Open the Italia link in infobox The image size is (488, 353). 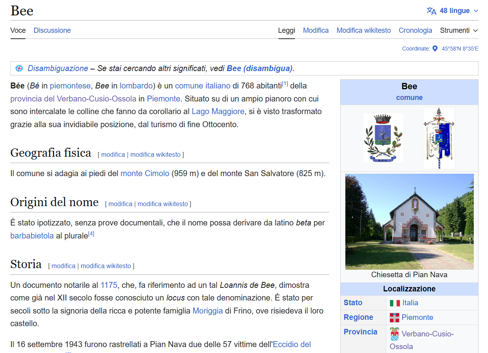coord(410,303)
